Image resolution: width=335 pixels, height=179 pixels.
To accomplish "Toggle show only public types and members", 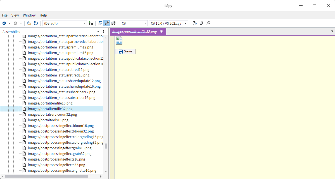I will [x=100, y=23].
